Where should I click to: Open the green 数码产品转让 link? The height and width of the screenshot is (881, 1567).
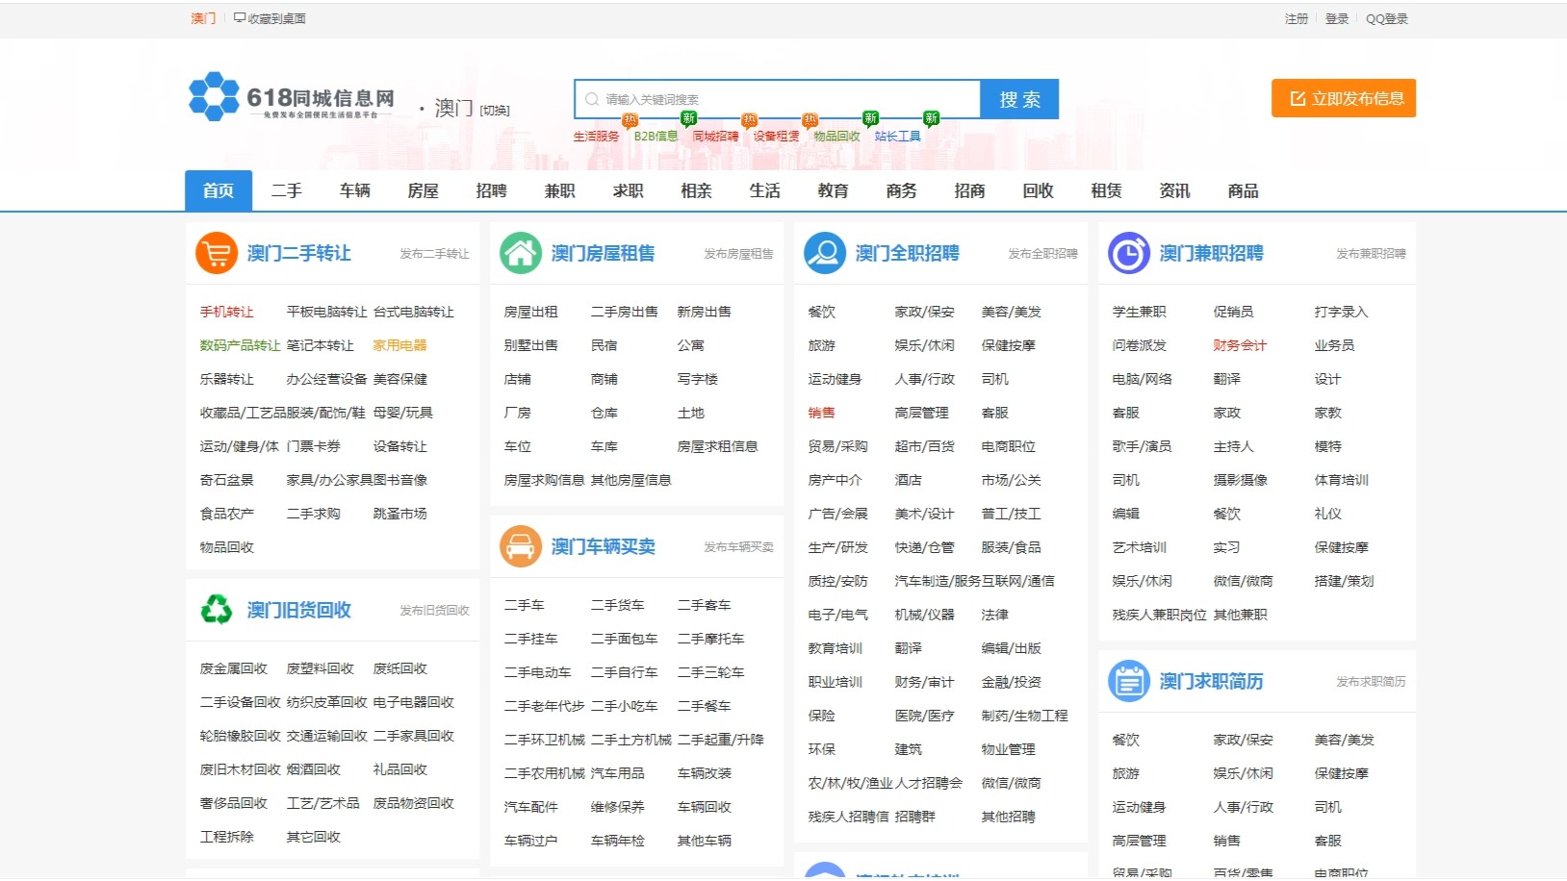tap(241, 345)
